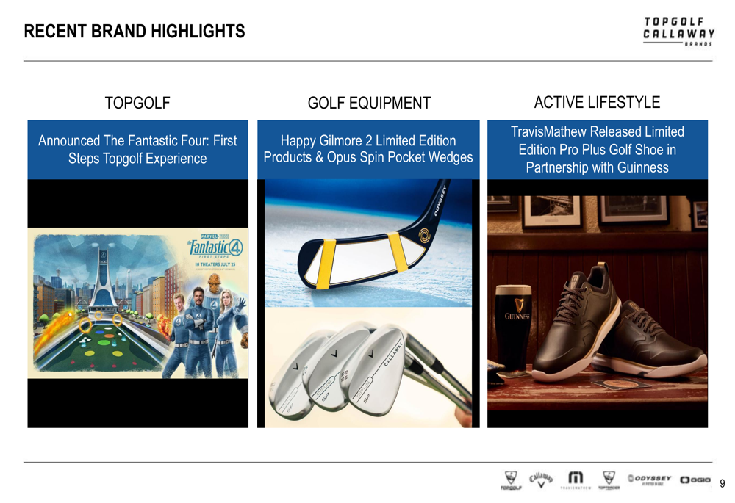Click the OGIO logo in footer

click(695, 480)
